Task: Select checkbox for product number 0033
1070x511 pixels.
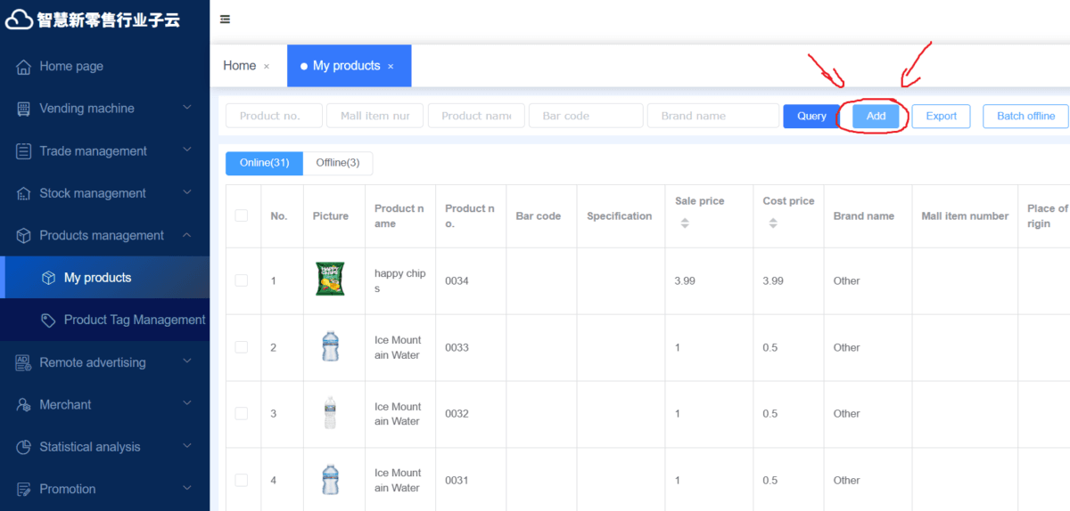Action: [242, 347]
